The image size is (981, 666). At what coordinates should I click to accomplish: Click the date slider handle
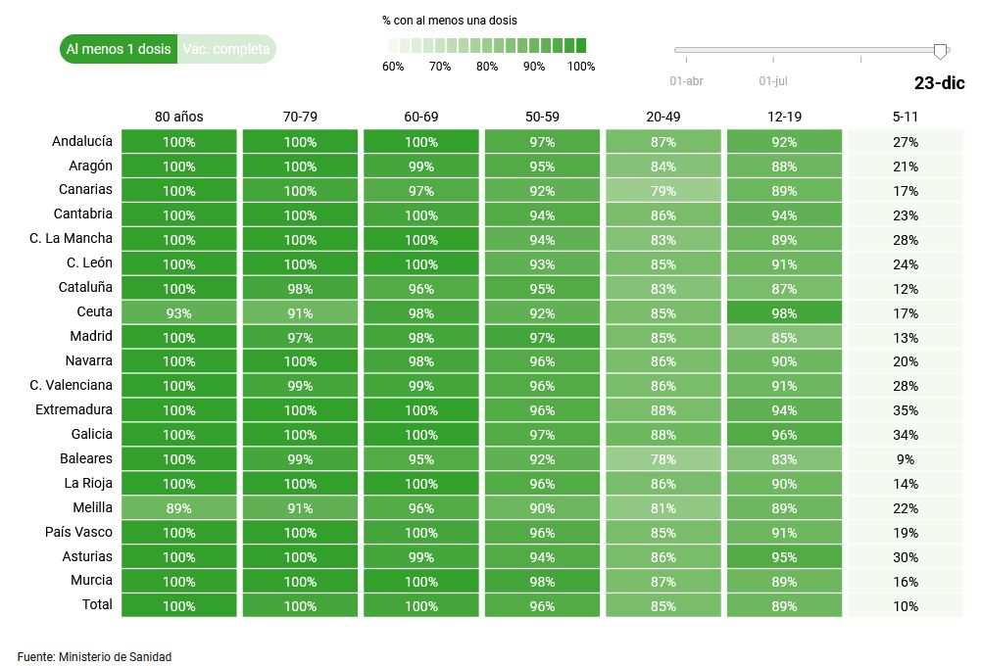point(941,51)
